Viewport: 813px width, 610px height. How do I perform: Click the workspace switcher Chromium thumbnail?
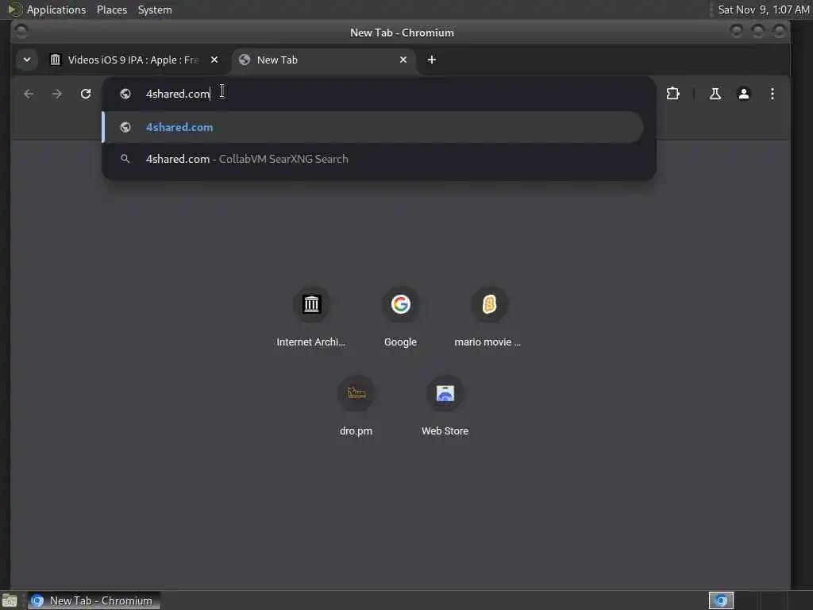click(x=721, y=600)
